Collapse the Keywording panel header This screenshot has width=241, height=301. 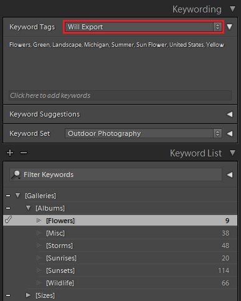[233, 9]
